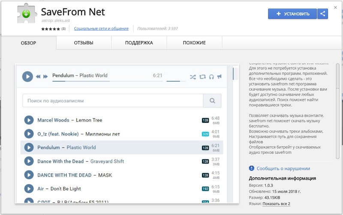Click the Версия: 1.0.3 text
This screenshot has width=343, height=215.
(x=261, y=186)
